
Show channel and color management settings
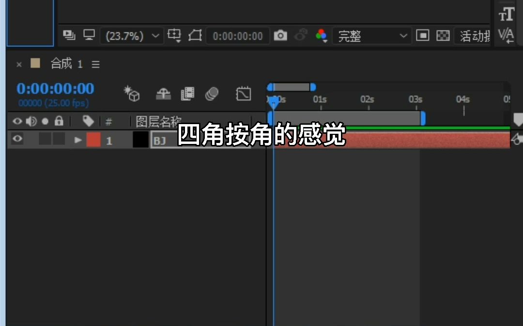(x=321, y=35)
